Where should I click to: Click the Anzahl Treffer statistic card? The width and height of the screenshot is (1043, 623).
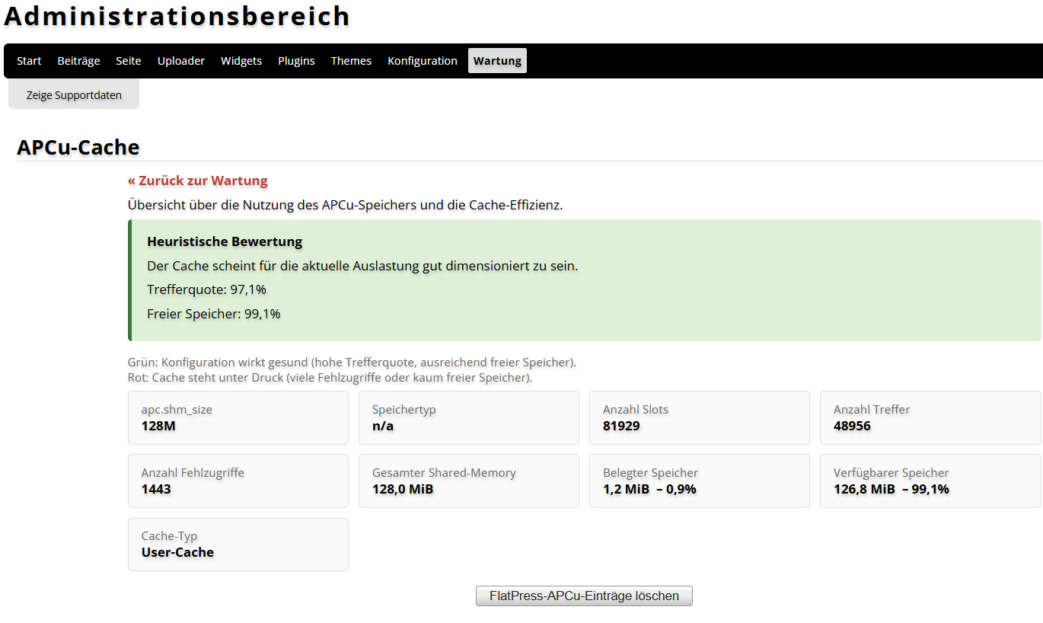pyautogui.click(x=930, y=417)
